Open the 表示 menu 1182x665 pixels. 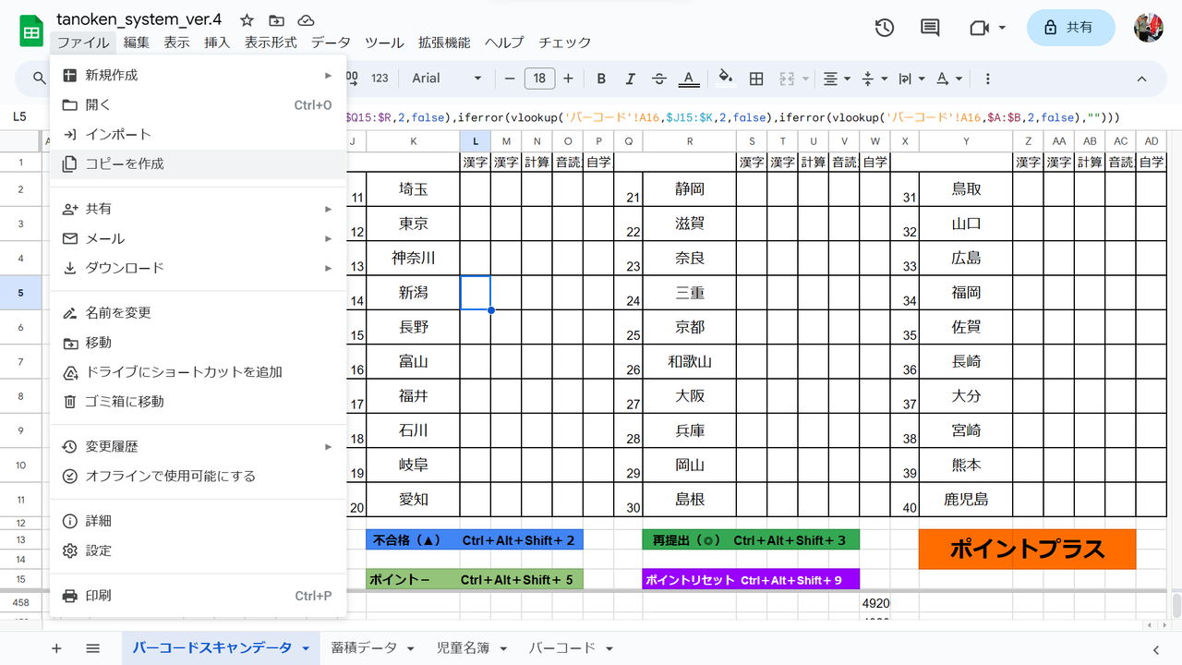click(x=177, y=42)
